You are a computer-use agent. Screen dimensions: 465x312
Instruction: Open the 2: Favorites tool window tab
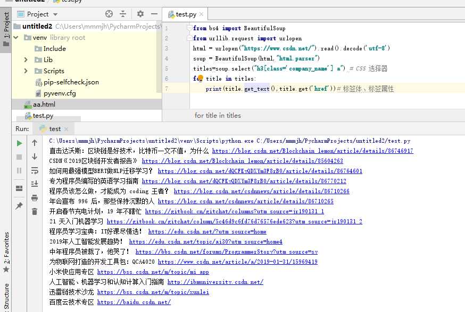point(6,252)
